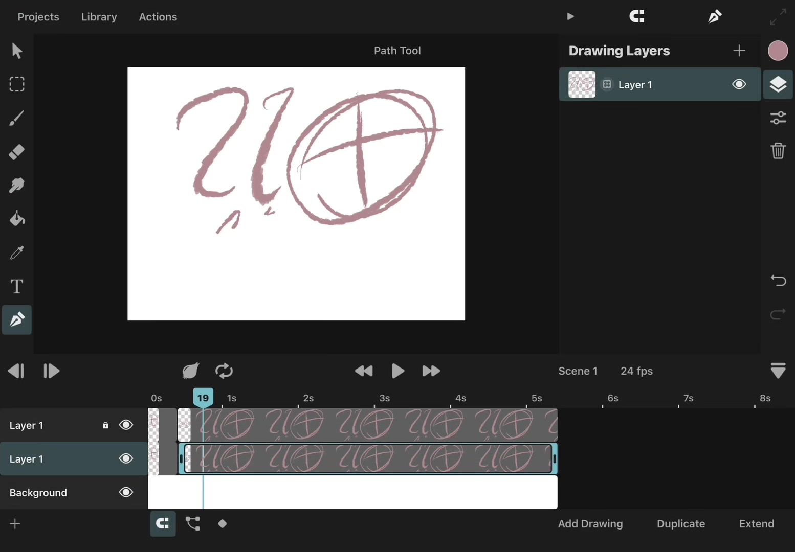
Task: Select the Brush tool in left toolbar
Action: (x=16, y=118)
